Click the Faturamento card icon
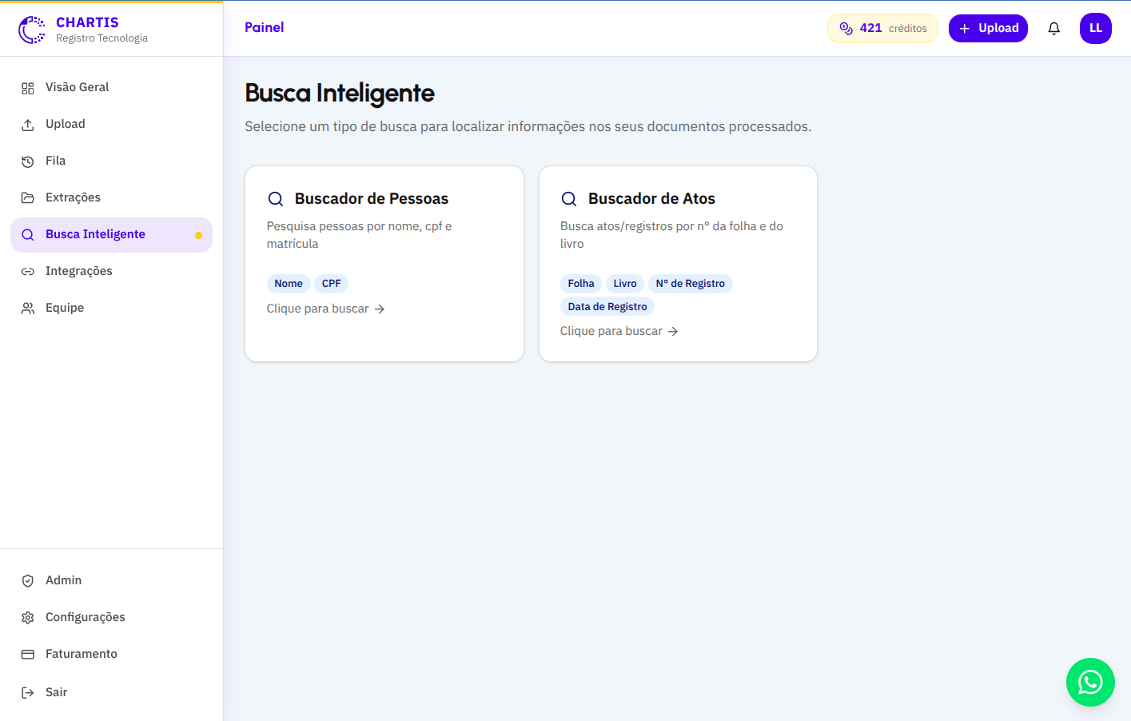The image size is (1131, 721). 28,655
